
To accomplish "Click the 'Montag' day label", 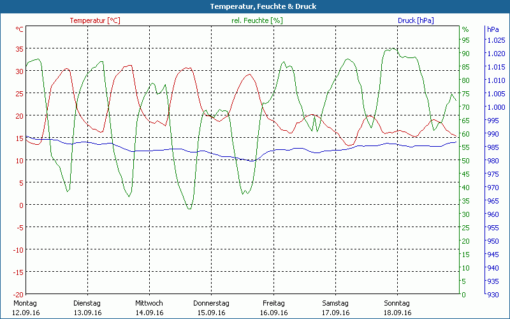I will pyautogui.click(x=25, y=303).
